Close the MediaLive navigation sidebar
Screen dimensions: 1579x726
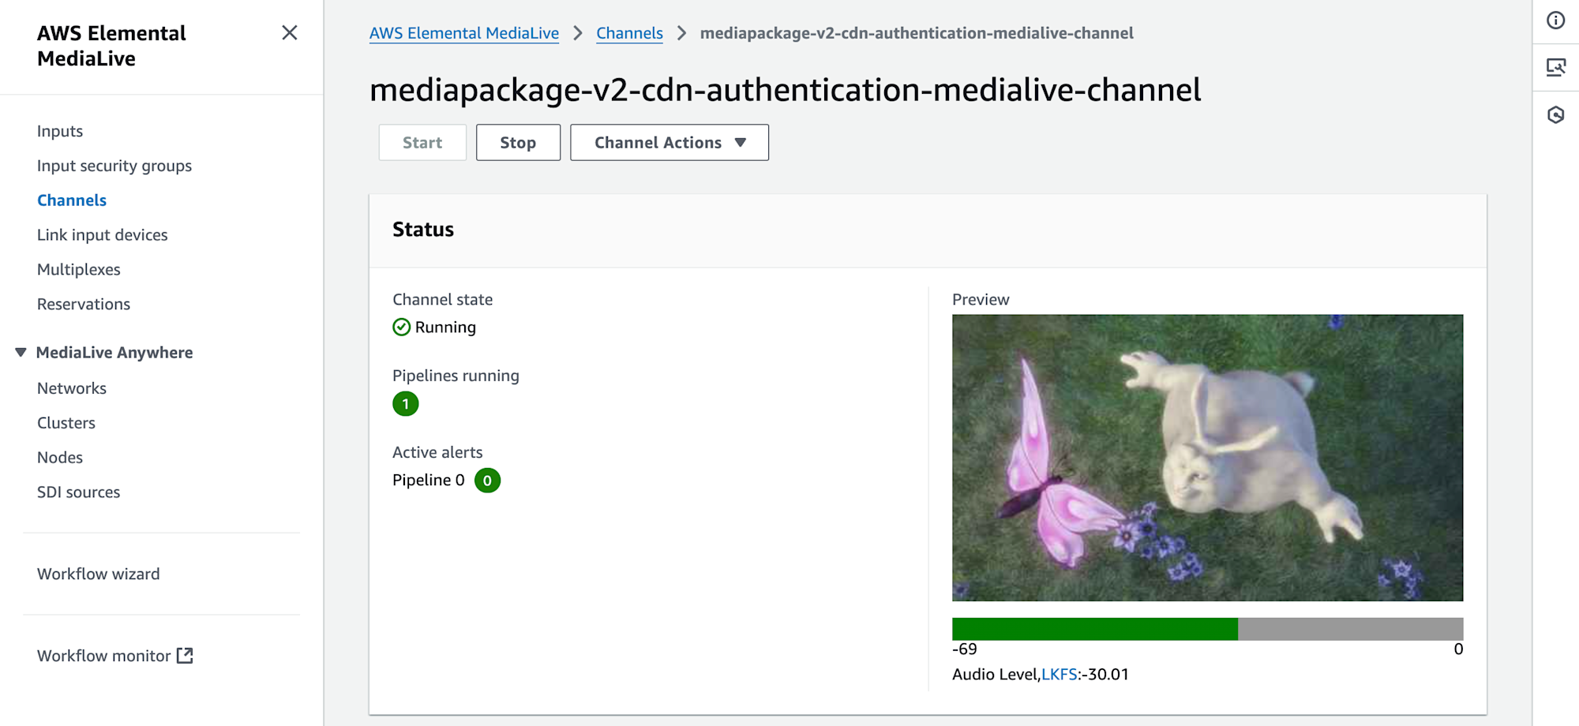point(290,32)
